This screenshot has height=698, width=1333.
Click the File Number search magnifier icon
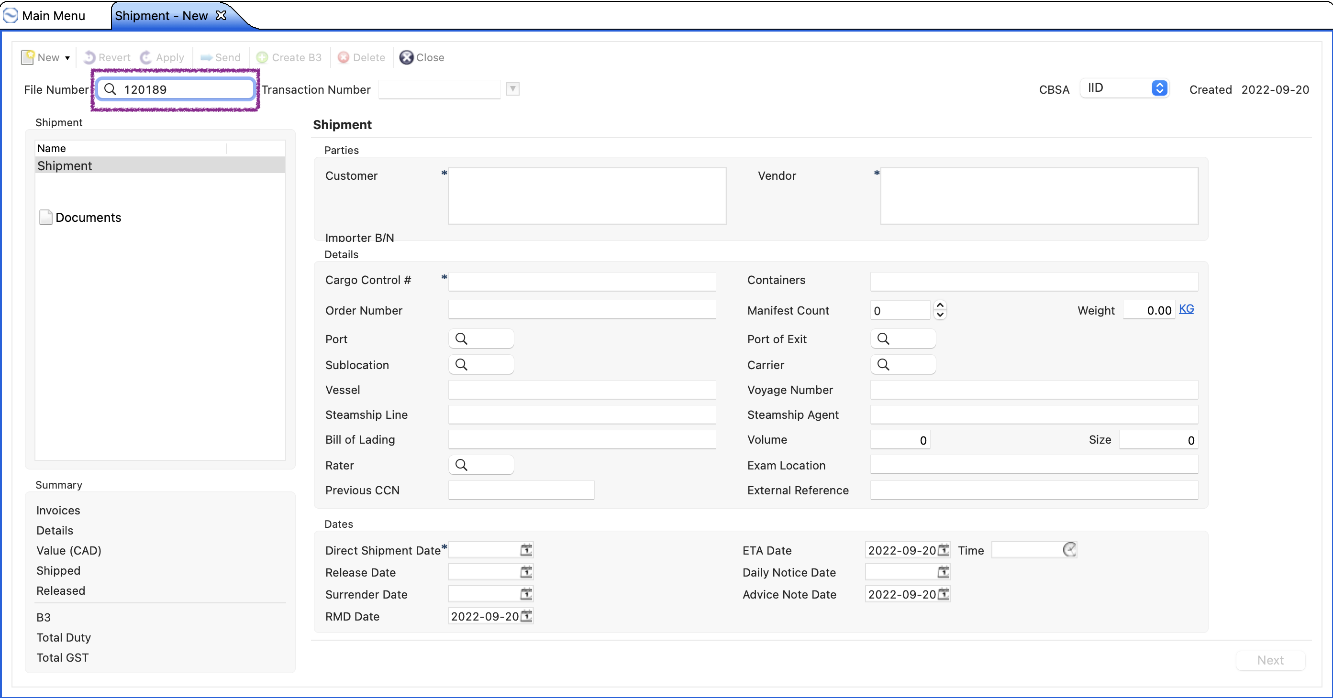pos(110,89)
